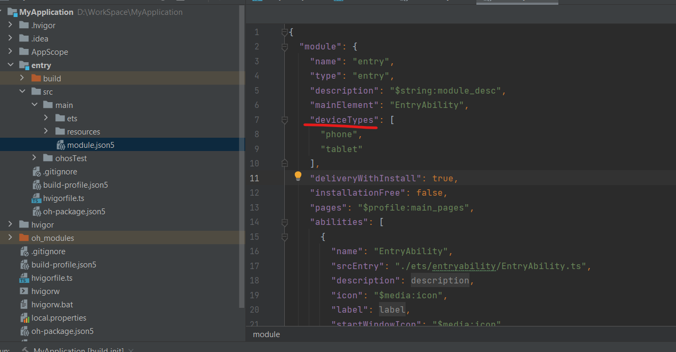Fold the "module" block on line 2
676x352 pixels.
[285, 47]
